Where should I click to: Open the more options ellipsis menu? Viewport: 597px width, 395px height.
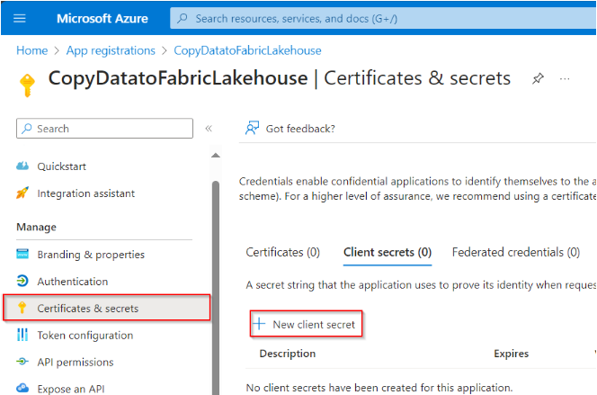pos(565,79)
